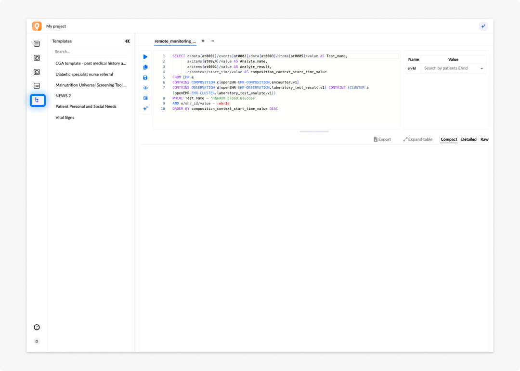
Task: Copy the query using the copy icon
Action: pyautogui.click(x=145, y=67)
